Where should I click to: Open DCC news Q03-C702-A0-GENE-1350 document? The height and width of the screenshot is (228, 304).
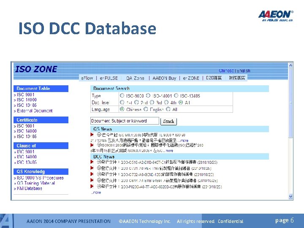pos(155,174)
